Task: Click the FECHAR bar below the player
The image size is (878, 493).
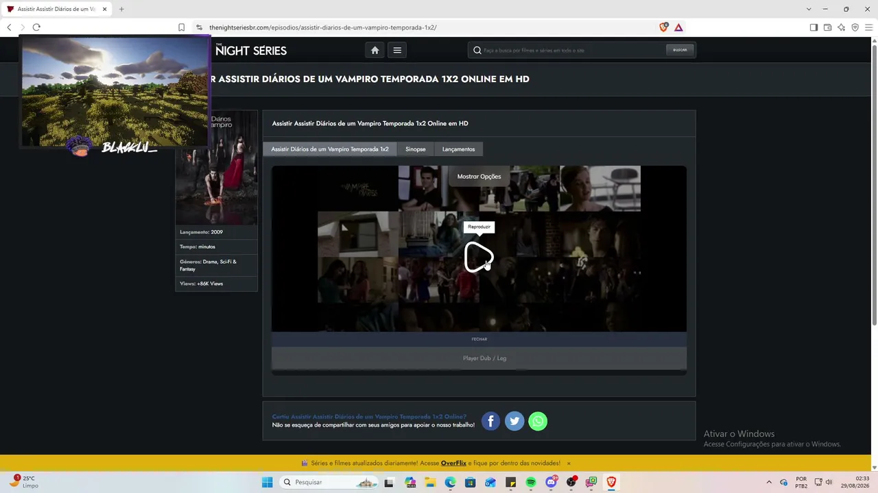Action: click(479, 339)
